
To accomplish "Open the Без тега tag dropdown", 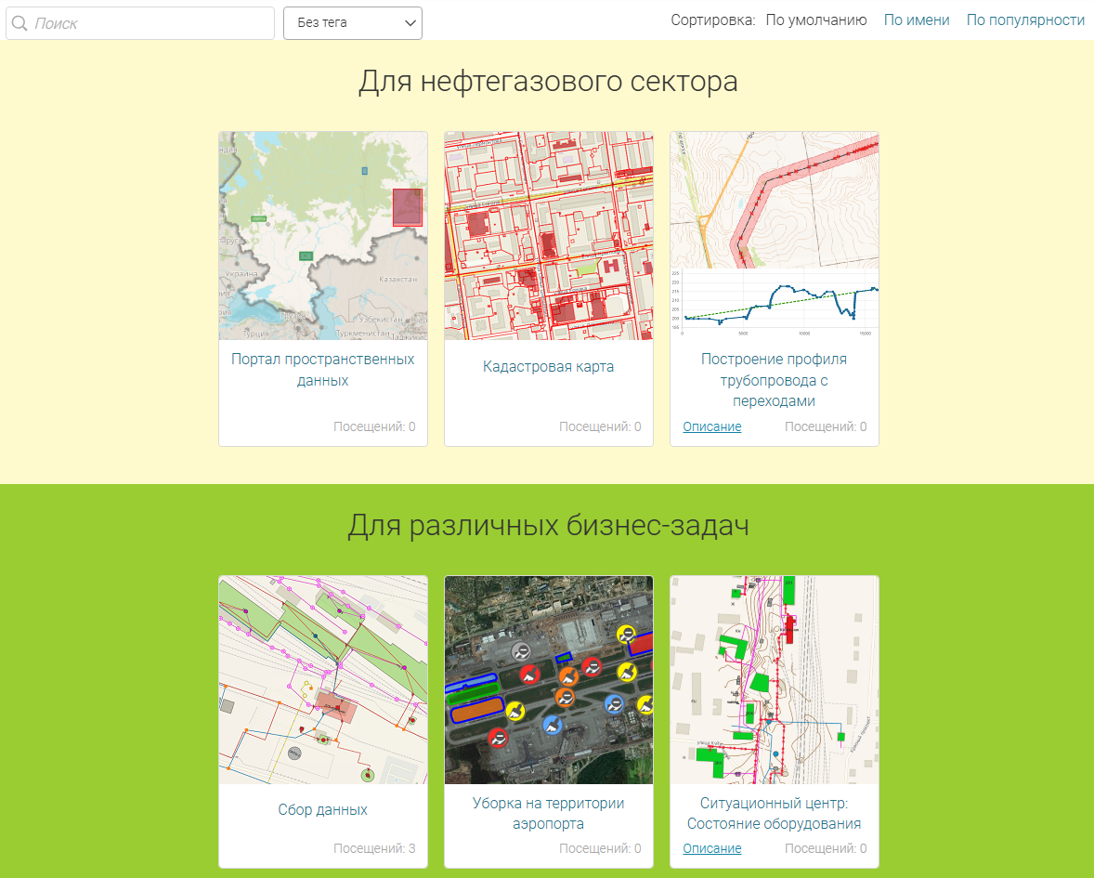I will [x=353, y=23].
